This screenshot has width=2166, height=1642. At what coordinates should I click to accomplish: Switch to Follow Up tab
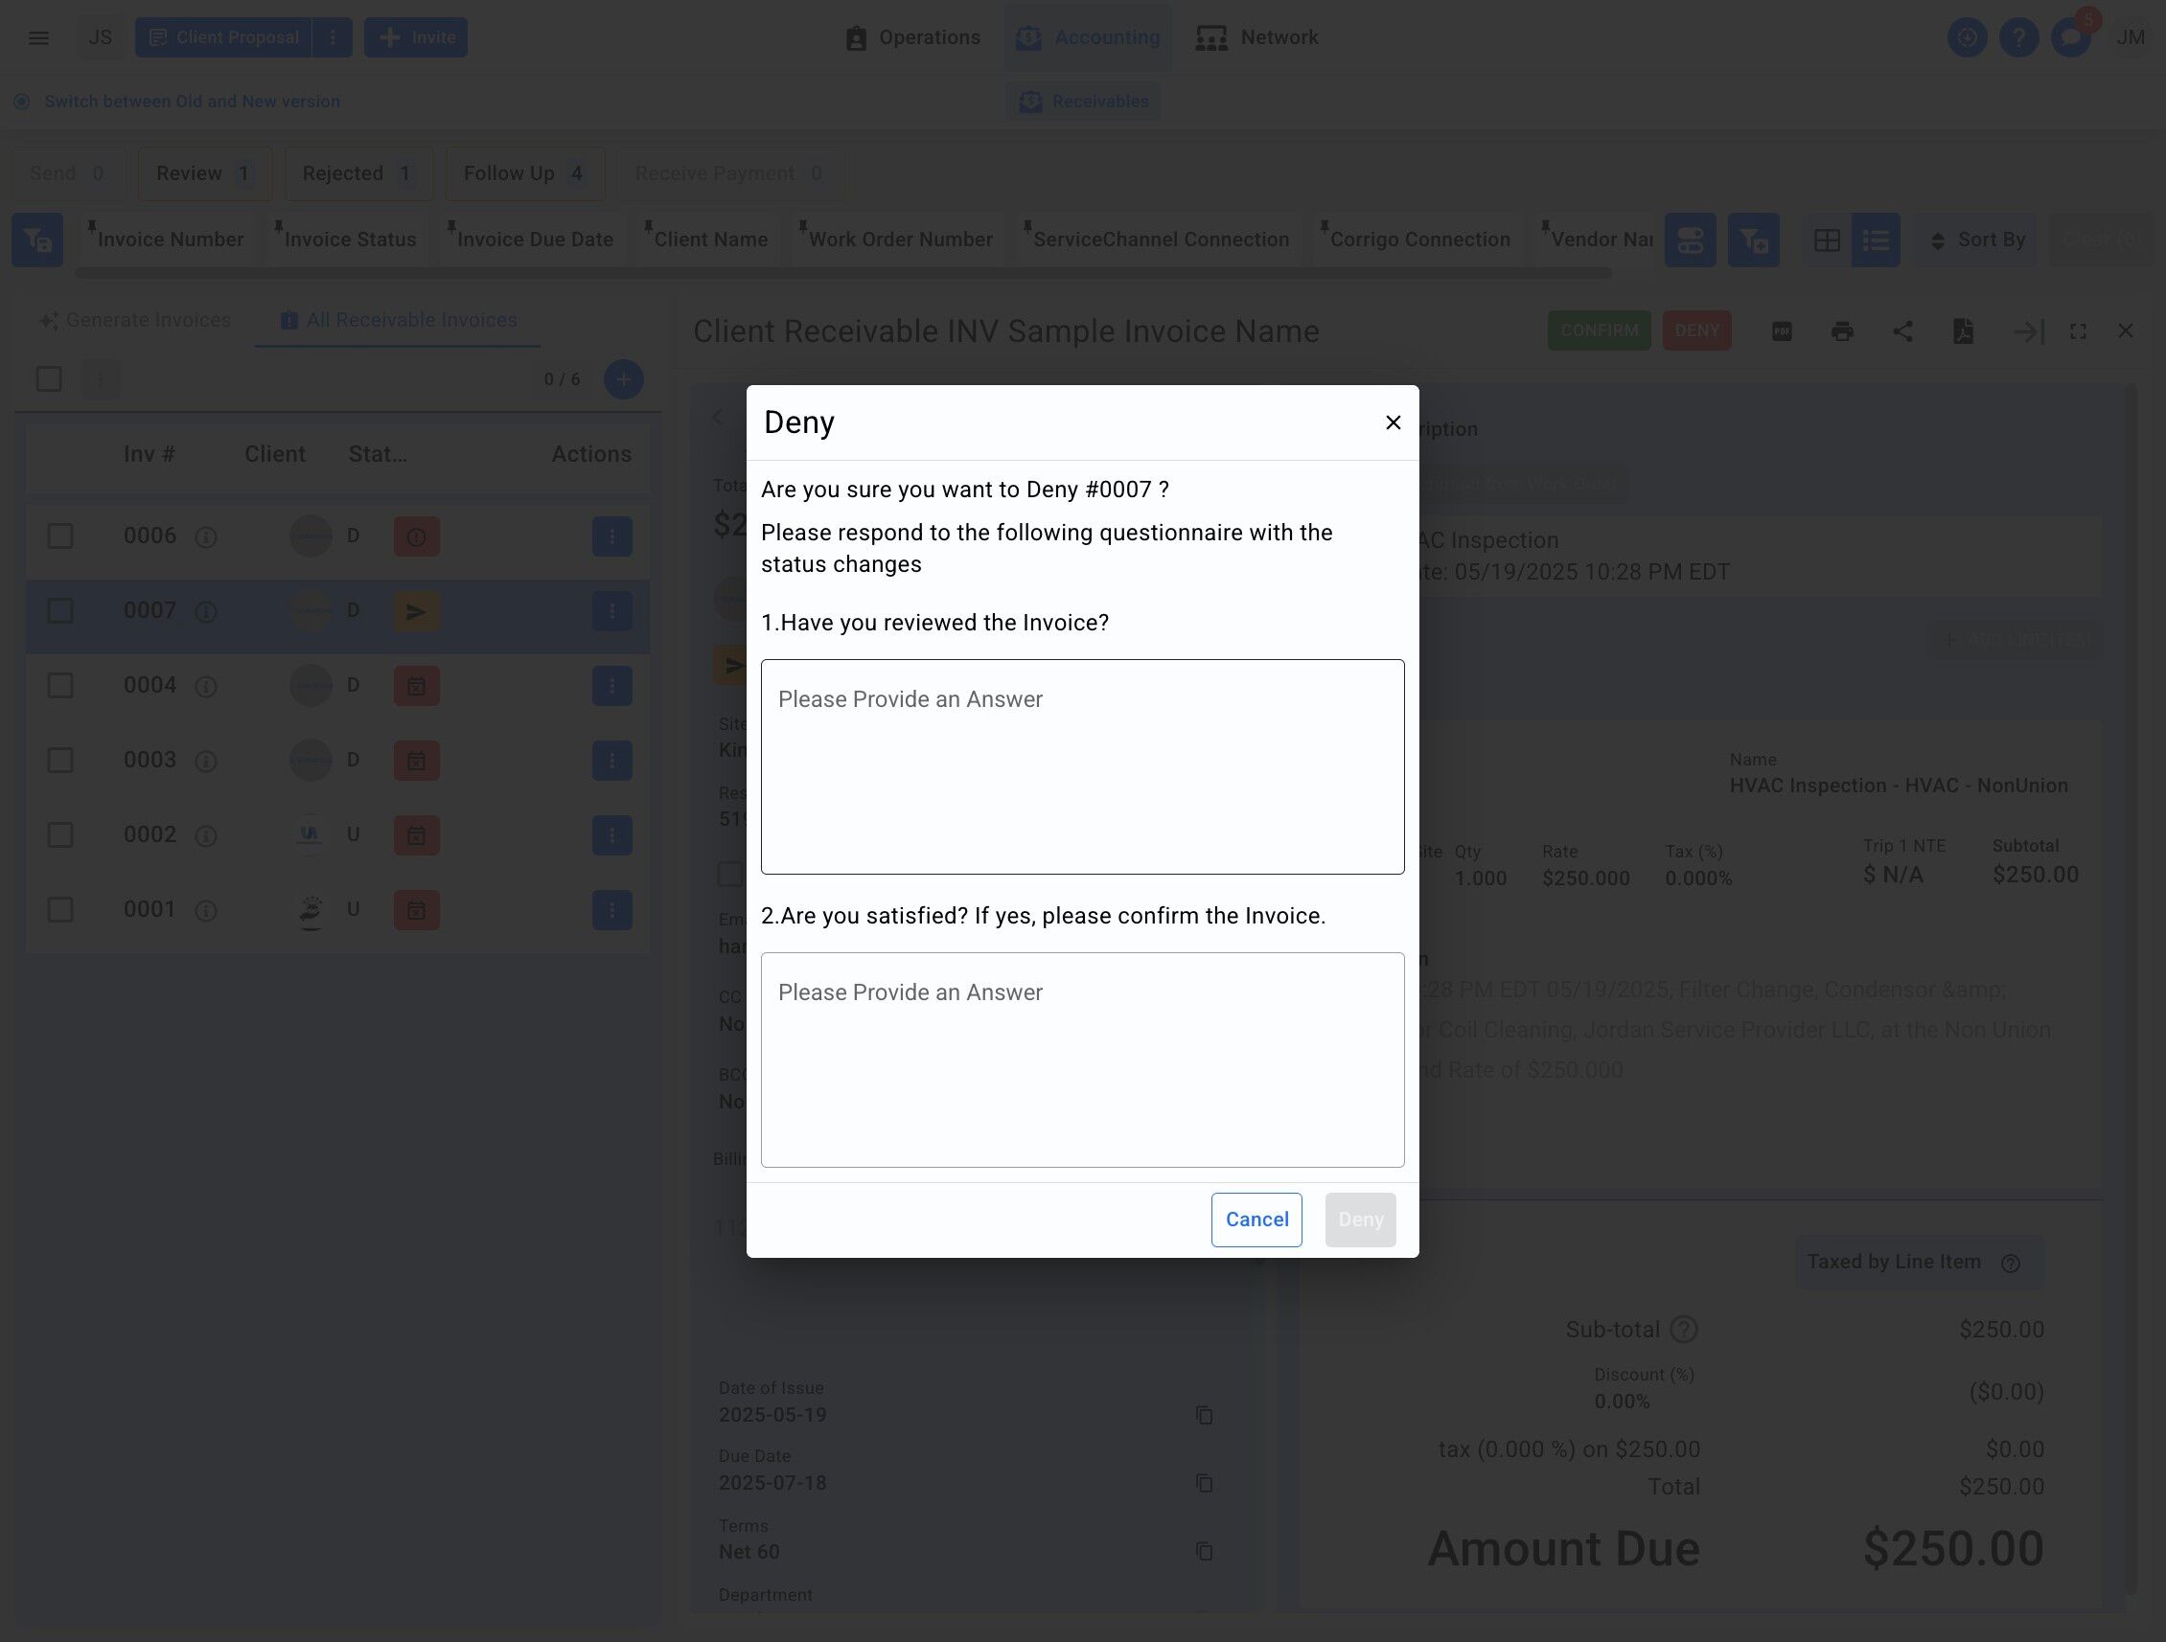(524, 173)
